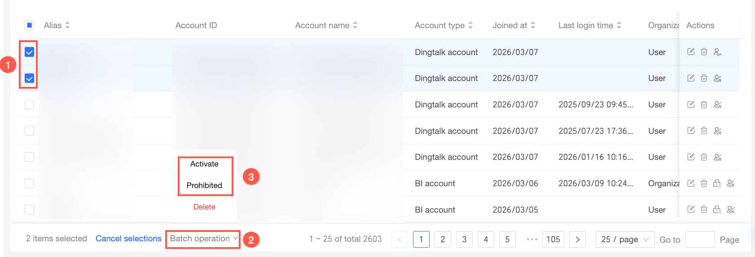
Task: Sort by the Last login time column arrows
Action: click(619, 26)
